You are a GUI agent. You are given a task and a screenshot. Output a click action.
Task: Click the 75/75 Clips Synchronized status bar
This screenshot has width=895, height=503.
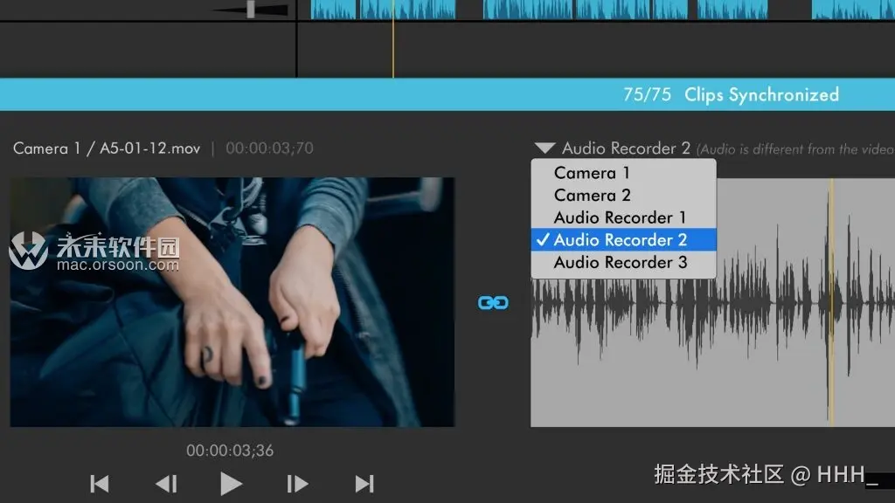[x=447, y=94]
